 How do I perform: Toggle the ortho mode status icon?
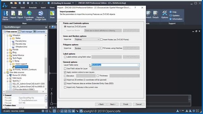point(50,111)
